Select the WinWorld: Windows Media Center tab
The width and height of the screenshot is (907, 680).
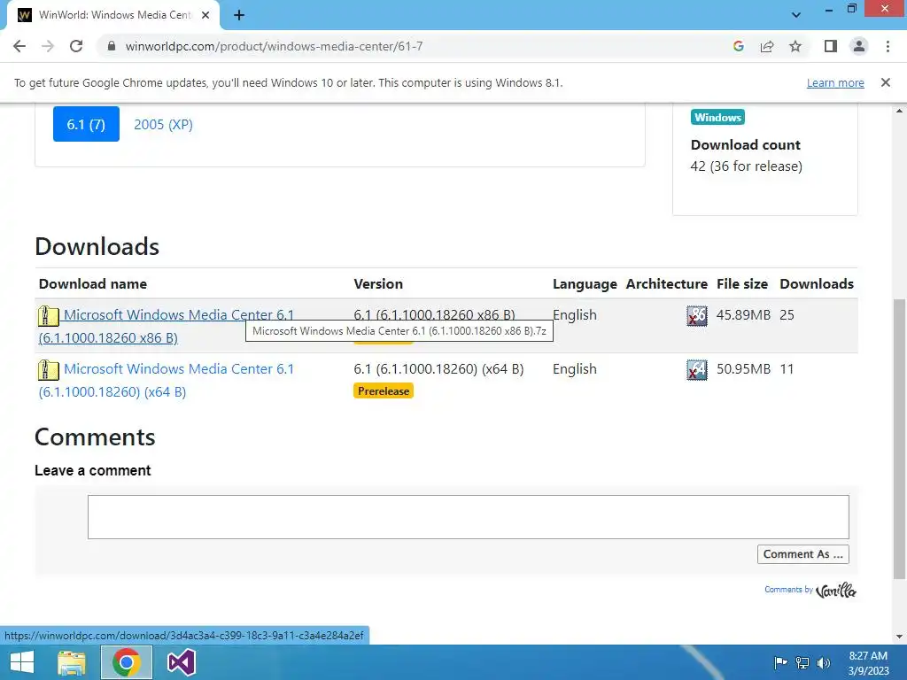[113, 15]
